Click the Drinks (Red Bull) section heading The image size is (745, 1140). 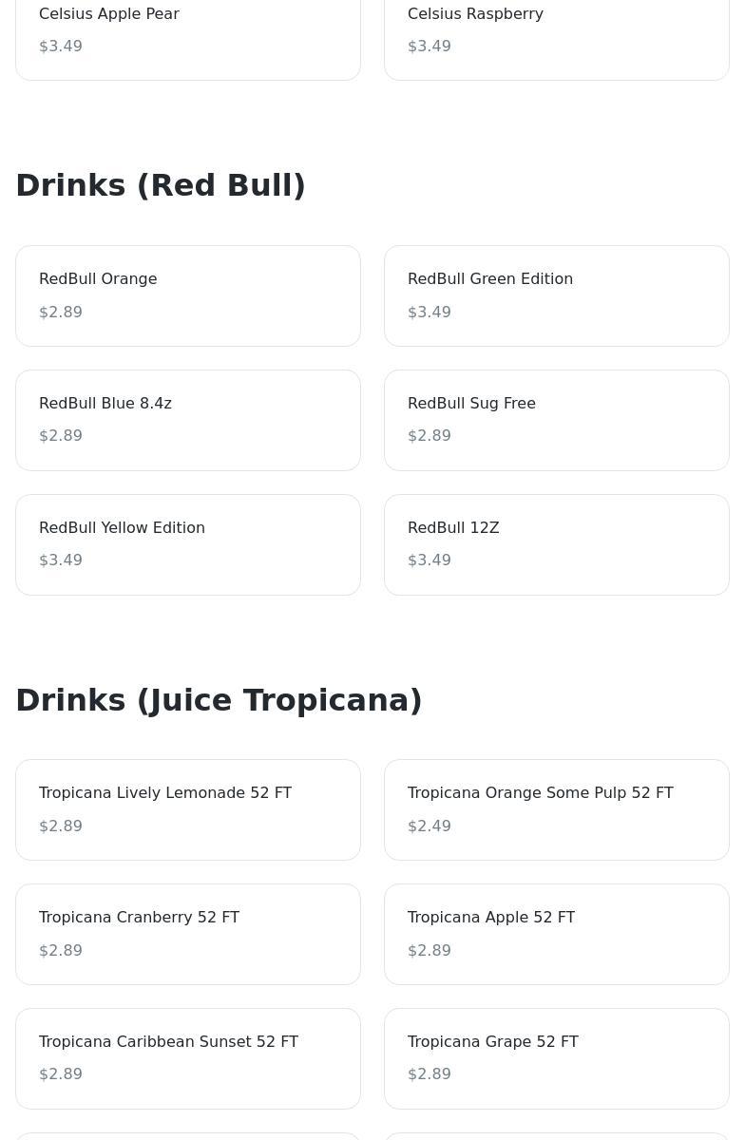[161, 185]
